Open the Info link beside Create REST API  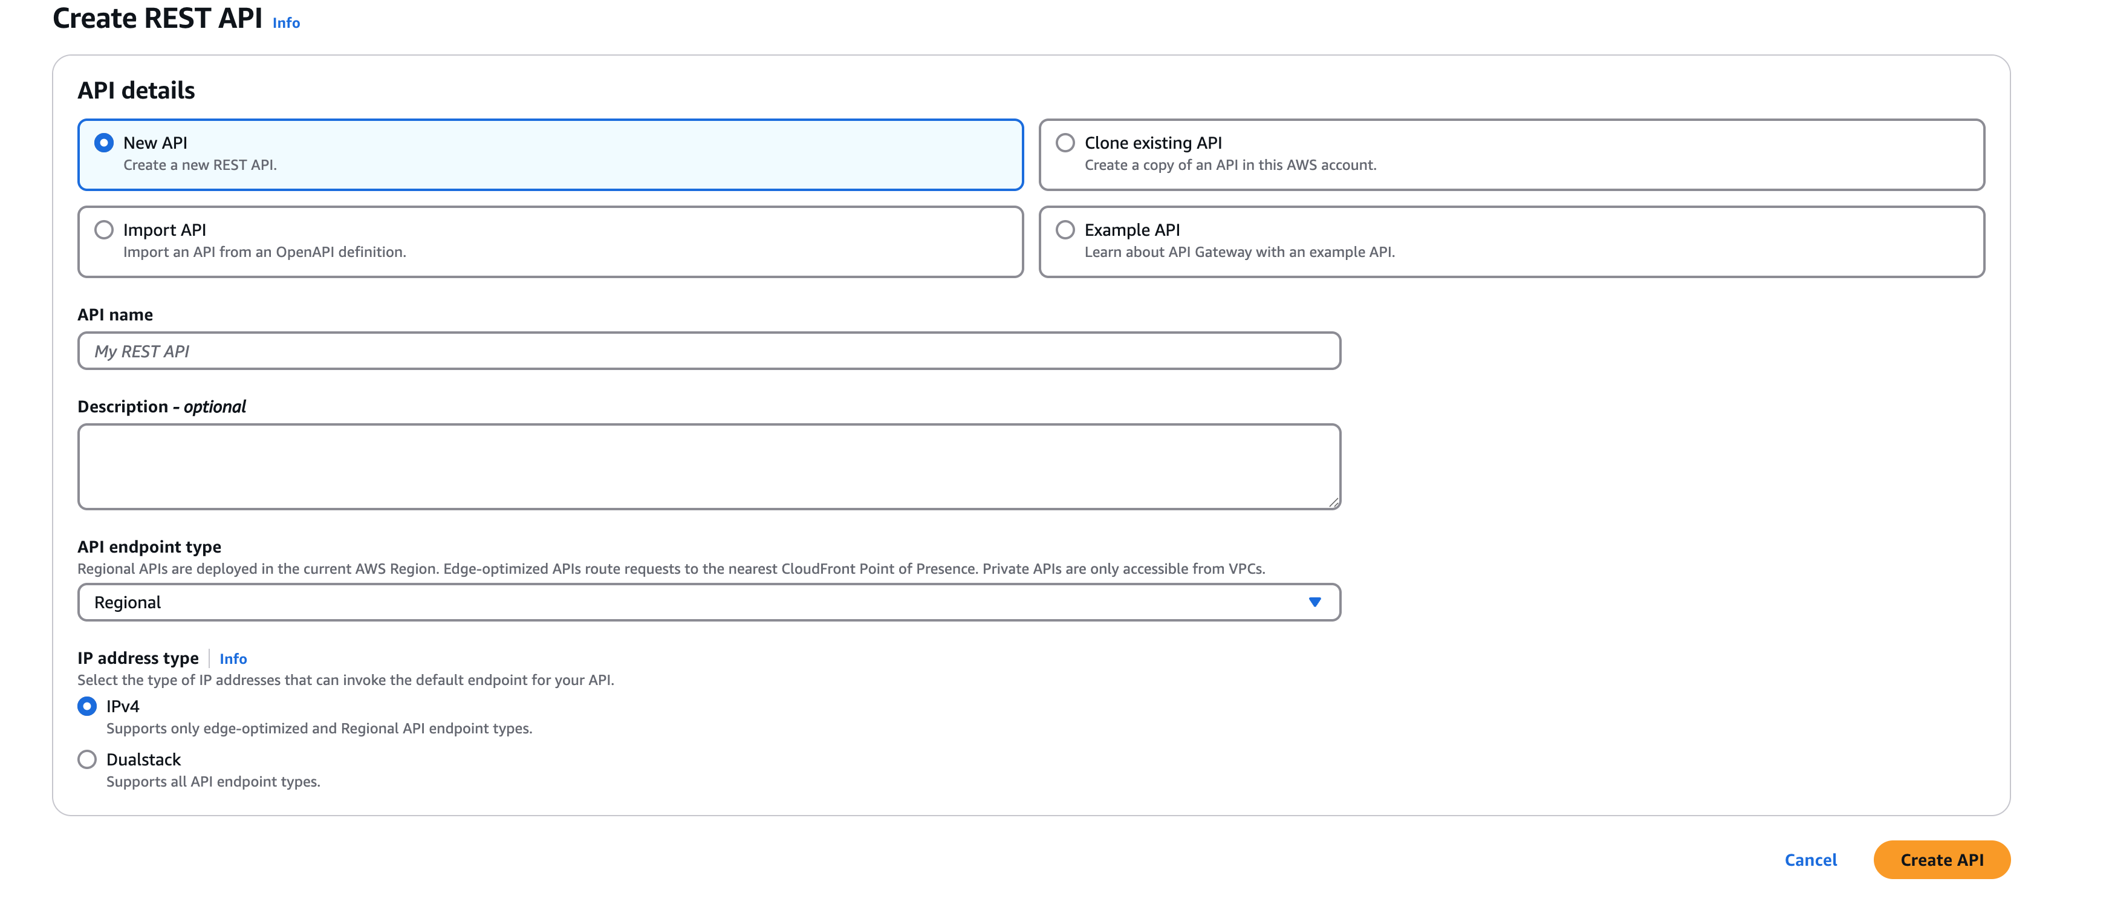coord(286,23)
